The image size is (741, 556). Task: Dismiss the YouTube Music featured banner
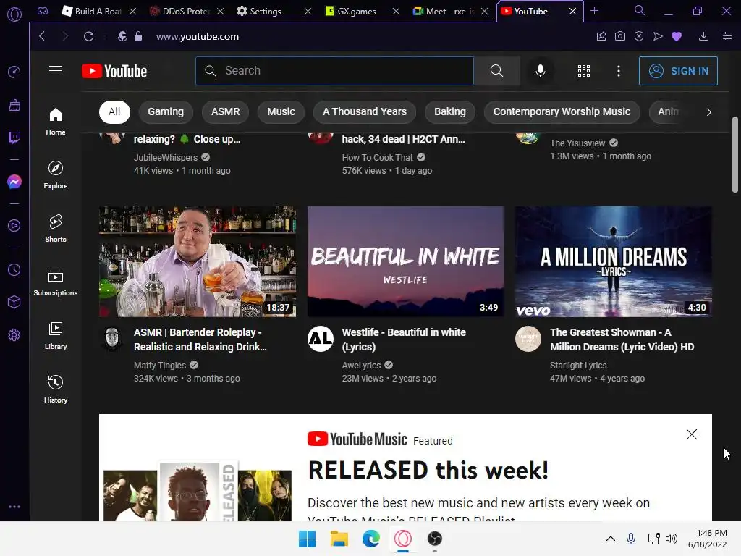tap(691, 434)
